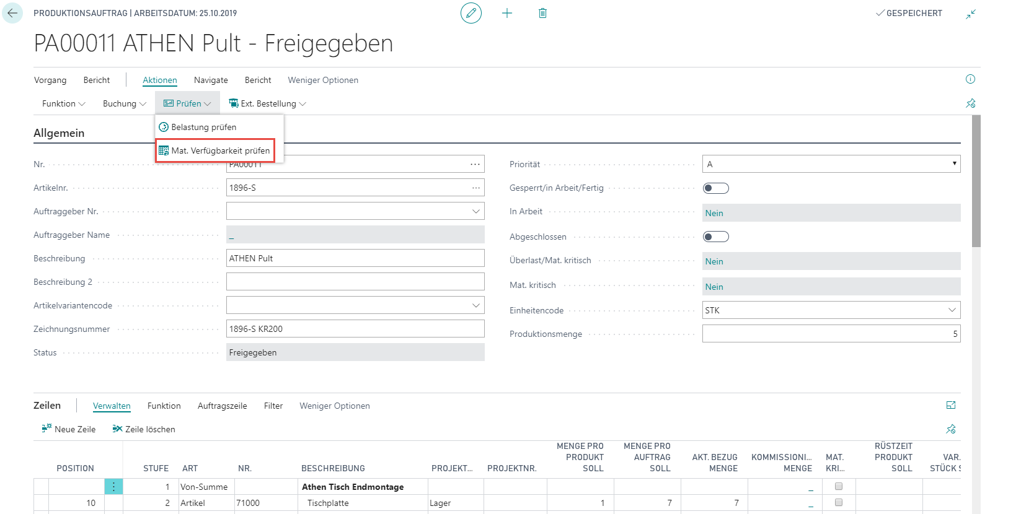Open the Auftragszeile menu
This screenshot has height=514, width=1021.
tap(223, 406)
